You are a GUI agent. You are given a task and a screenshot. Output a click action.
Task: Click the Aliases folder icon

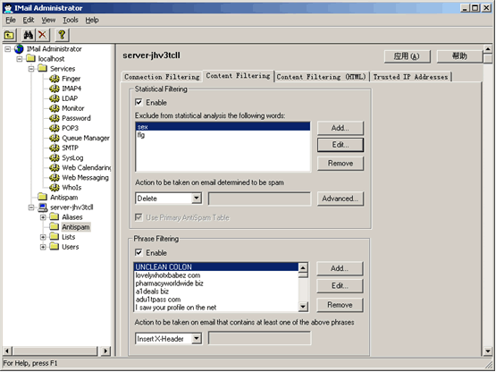pyautogui.click(x=55, y=217)
